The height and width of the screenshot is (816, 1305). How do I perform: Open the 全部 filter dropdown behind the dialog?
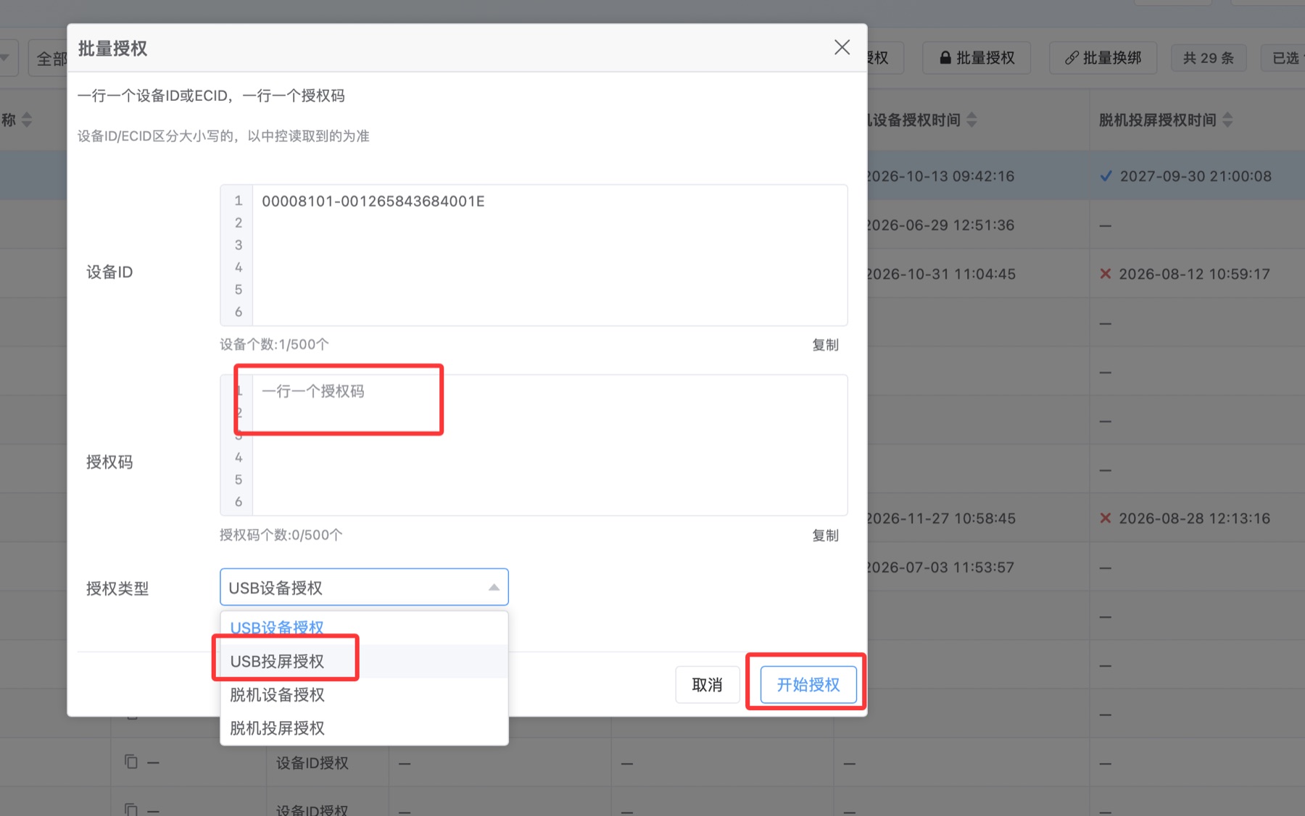(x=49, y=58)
